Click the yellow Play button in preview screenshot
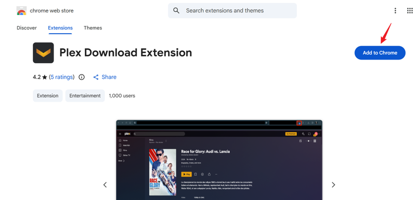 186,175
